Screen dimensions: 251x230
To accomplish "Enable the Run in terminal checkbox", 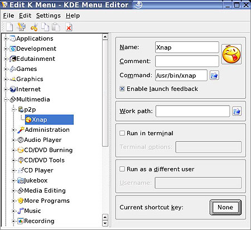I will coord(122,133).
